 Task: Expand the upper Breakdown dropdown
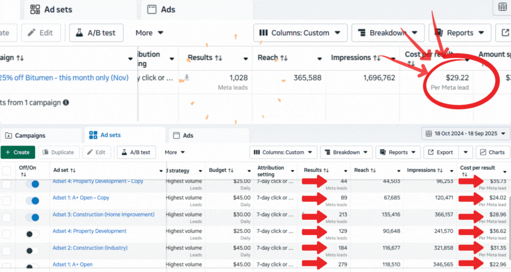tap(388, 33)
